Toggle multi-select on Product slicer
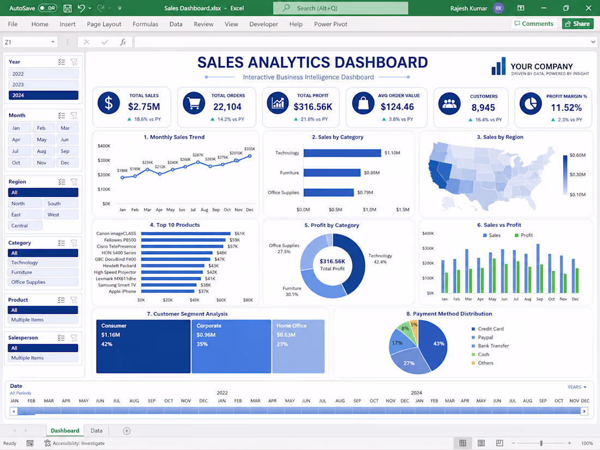Image resolution: width=600 pixels, height=450 pixels. coord(61,300)
